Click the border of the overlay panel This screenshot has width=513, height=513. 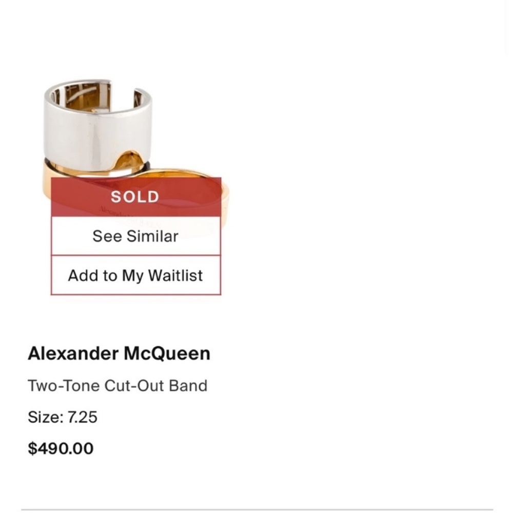50,236
